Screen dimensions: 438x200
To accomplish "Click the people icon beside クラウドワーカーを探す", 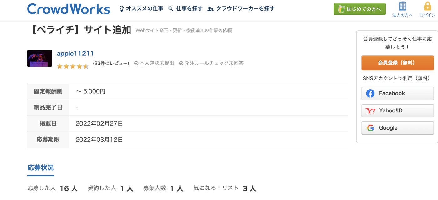I will point(211,9).
